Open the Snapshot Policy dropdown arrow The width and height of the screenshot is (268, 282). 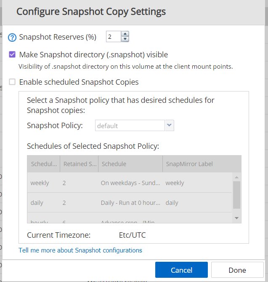pos(169,126)
